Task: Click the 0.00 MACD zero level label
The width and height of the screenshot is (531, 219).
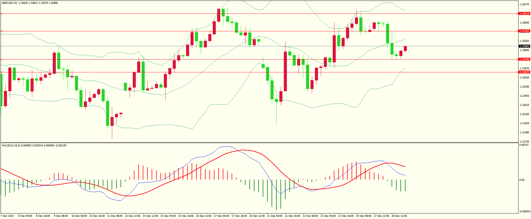Action: pyautogui.click(x=522, y=180)
